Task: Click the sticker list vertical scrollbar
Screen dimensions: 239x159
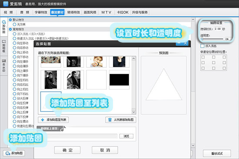Action: [134, 86]
